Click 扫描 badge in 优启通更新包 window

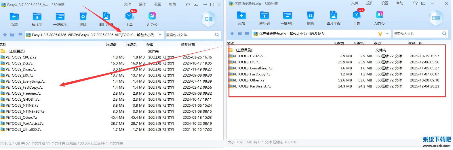point(436,18)
